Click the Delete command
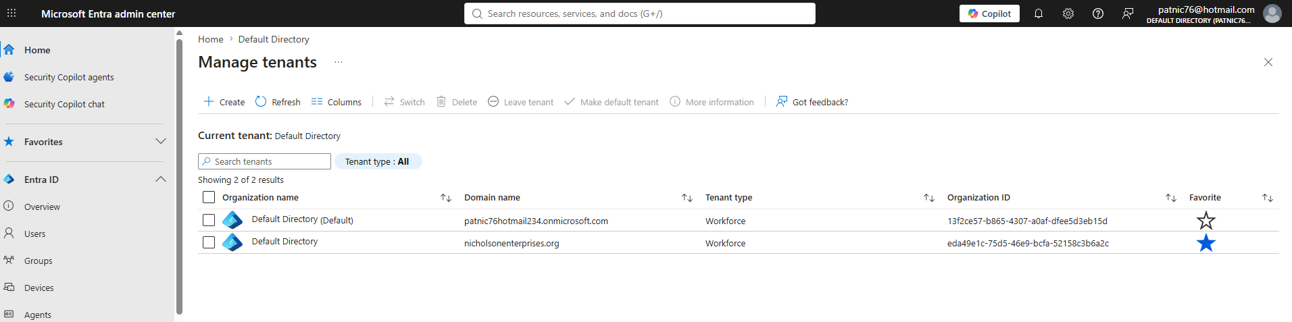 click(457, 102)
